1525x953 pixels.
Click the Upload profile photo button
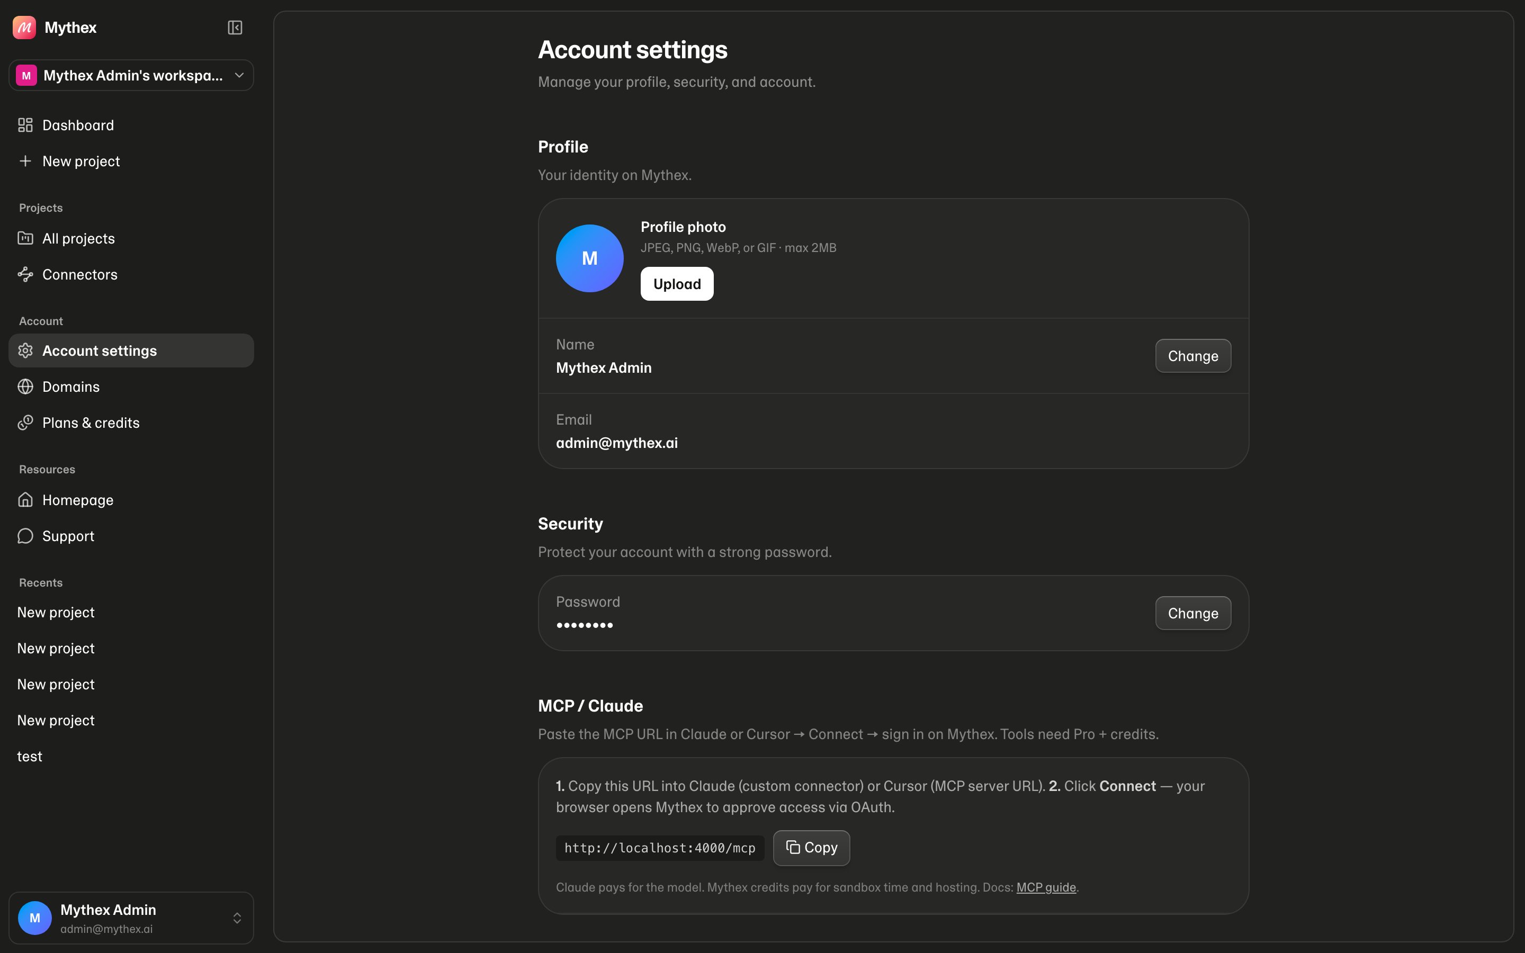(x=677, y=284)
